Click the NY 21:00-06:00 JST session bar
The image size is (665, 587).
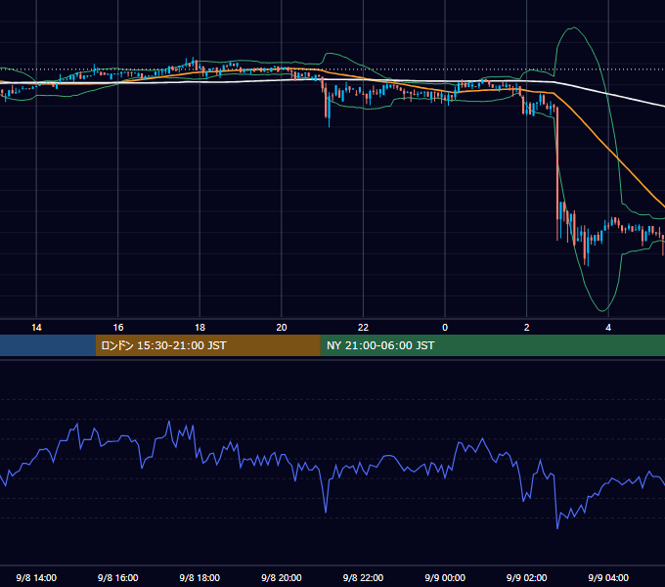492,345
